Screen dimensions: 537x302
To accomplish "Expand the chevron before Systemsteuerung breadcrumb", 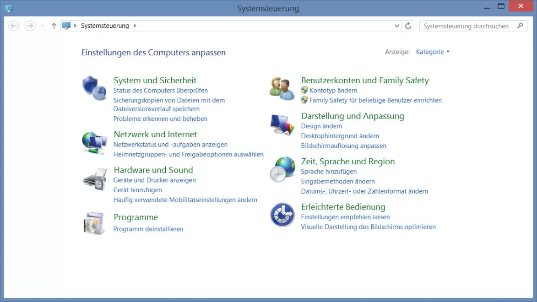I will point(75,26).
